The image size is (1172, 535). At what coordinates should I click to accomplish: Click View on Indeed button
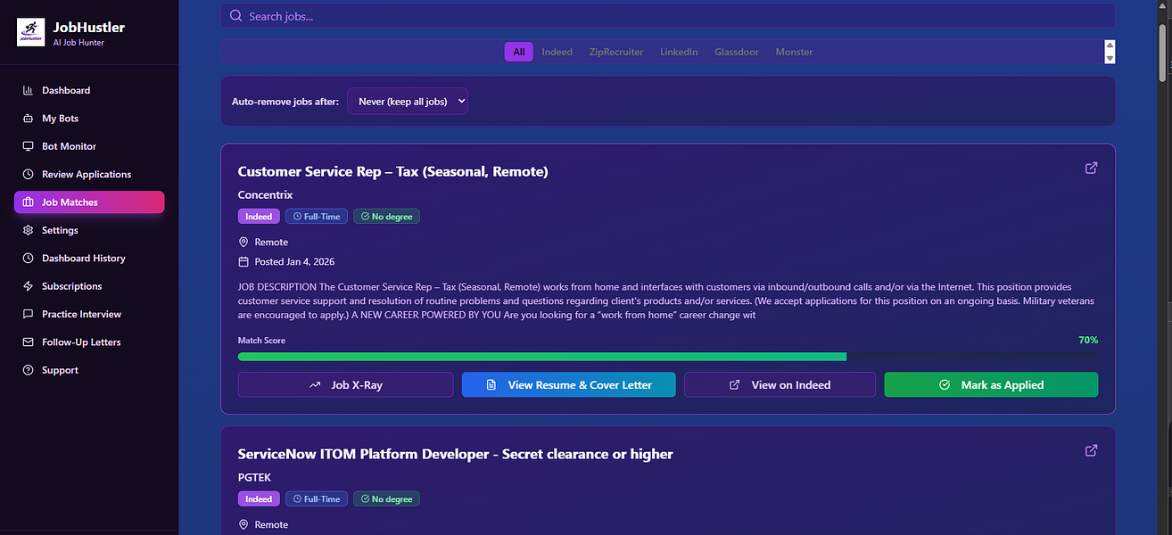click(780, 385)
